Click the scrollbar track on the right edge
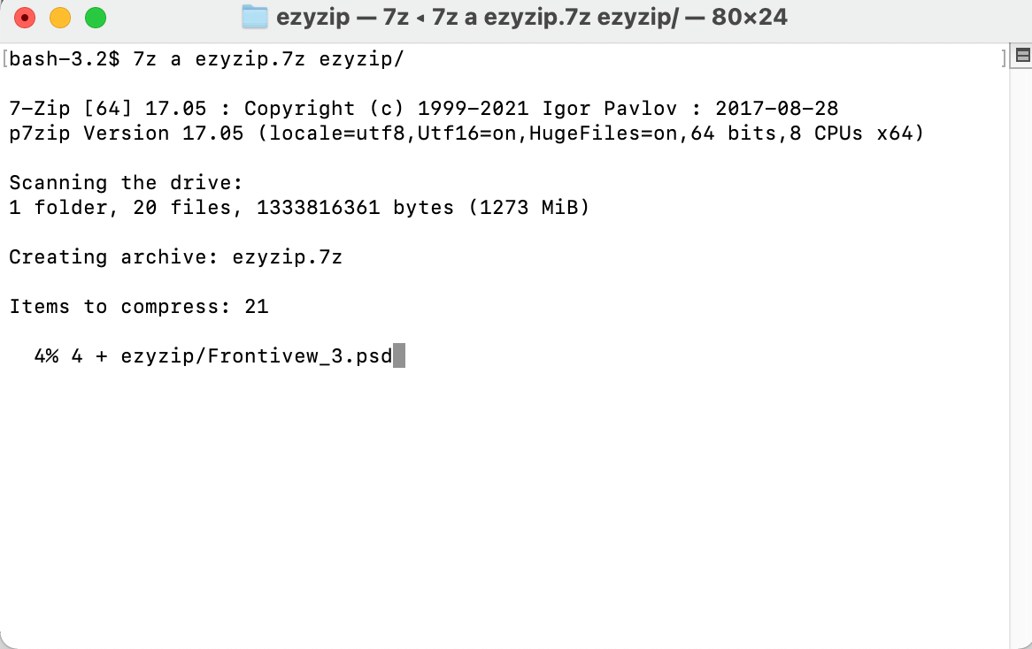Viewport: 1032px width, 649px height. (x=1022, y=354)
